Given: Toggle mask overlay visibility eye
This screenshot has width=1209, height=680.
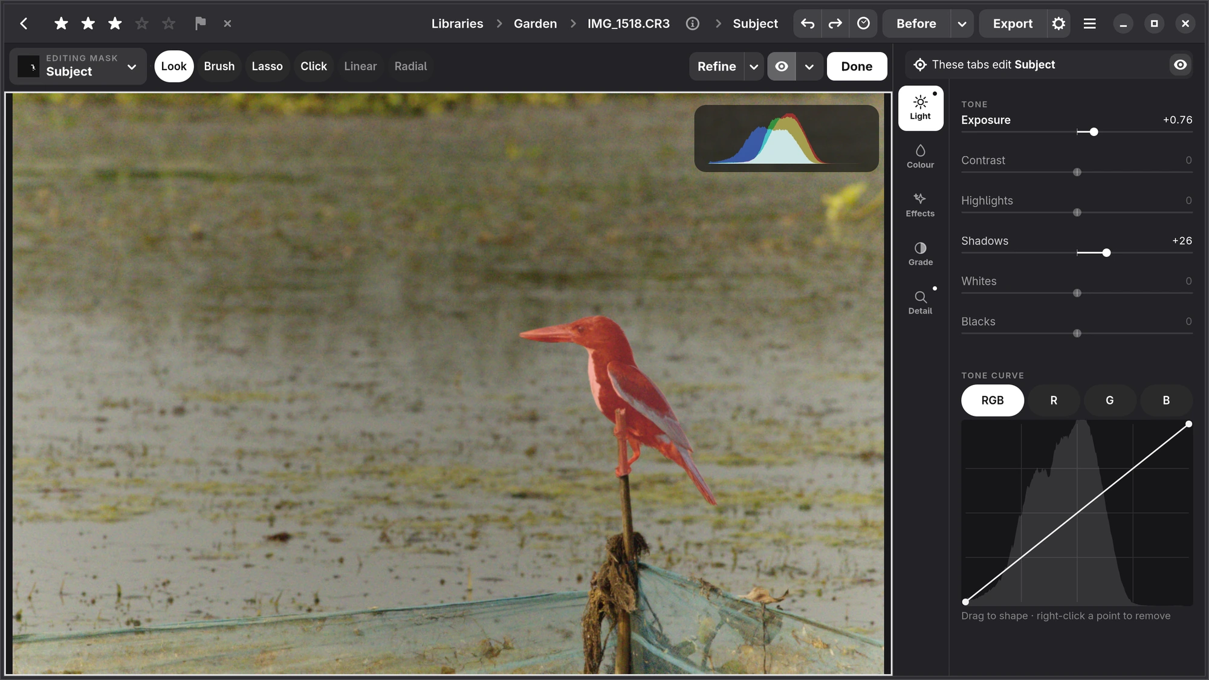Looking at the screenshot, I should click(x=782, y=66).
